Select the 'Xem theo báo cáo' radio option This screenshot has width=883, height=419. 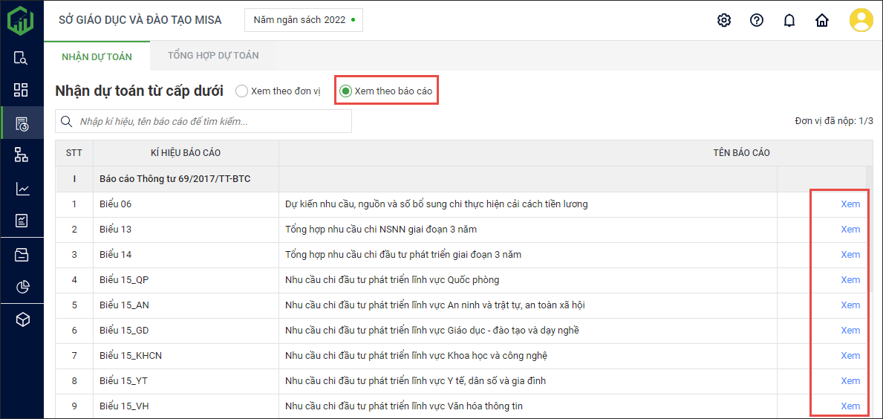click(x=346, y=91)
